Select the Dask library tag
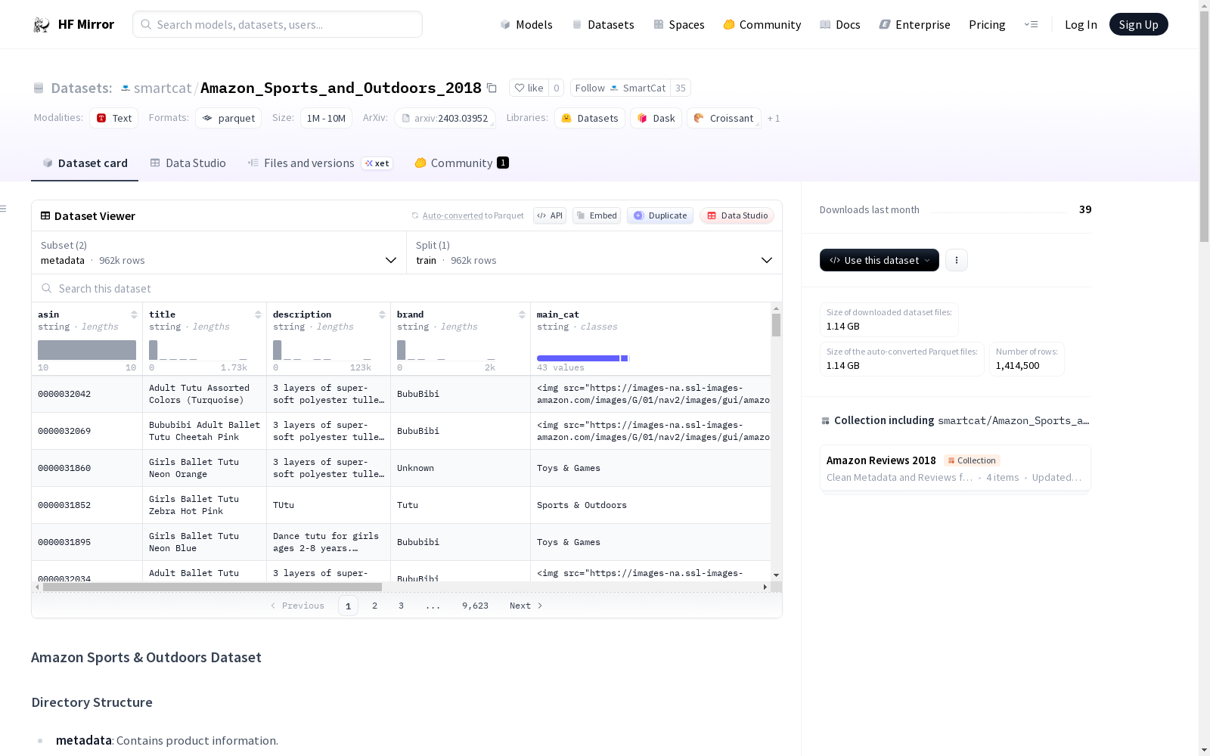This screenshot has width=1210, height=756. point(656,119)
